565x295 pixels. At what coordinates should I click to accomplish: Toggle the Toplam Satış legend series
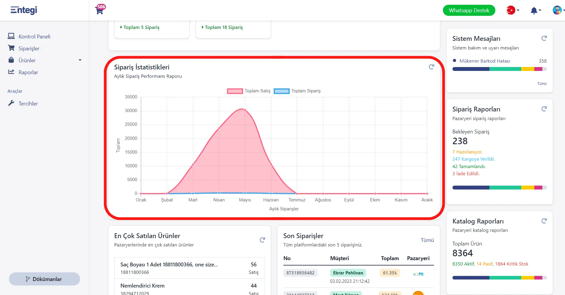click(x=249, y=91)
